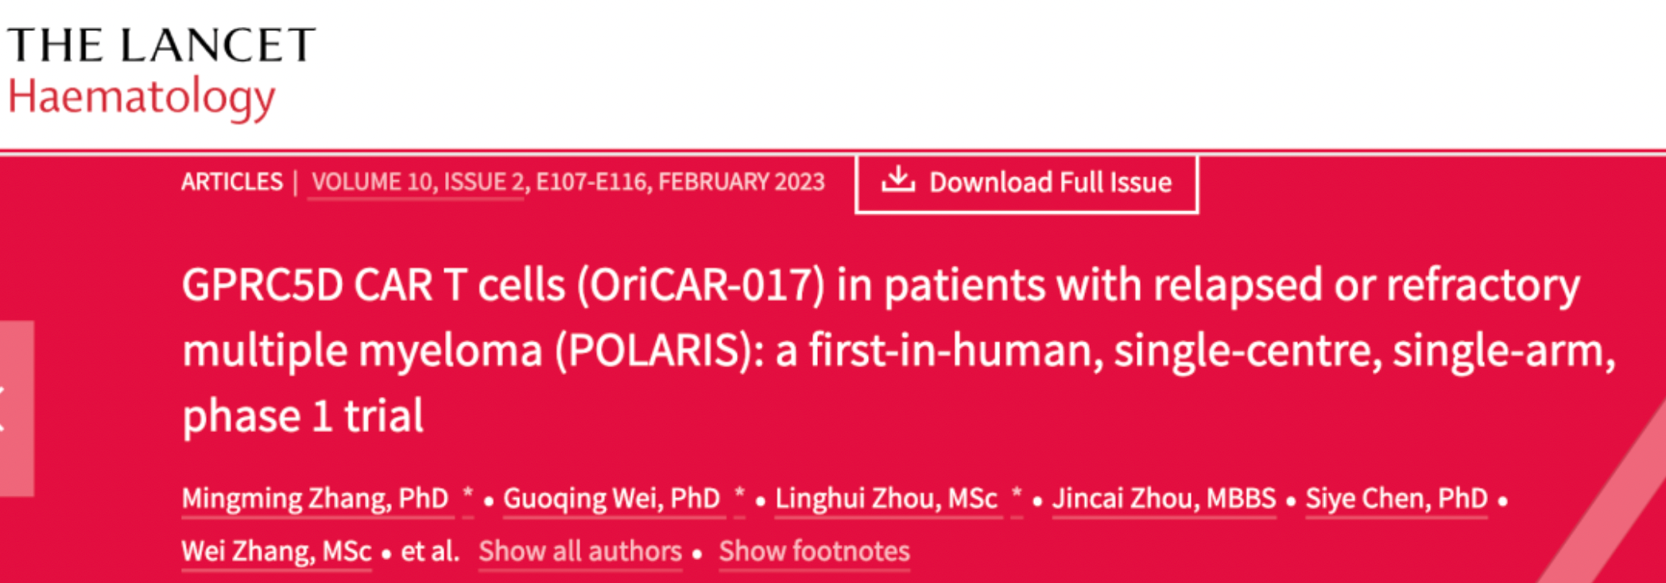Expand Show all authors
Image resolution: width=1666 pixels, height=583 pixels.
pos(579,551)
